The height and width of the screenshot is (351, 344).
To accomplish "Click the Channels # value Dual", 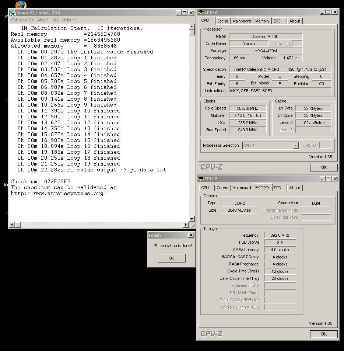I will (x=316, y=203).
